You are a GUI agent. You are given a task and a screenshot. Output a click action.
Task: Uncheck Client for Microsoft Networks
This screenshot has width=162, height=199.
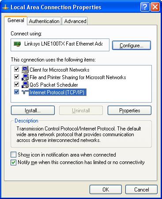[x=16, y=69]
